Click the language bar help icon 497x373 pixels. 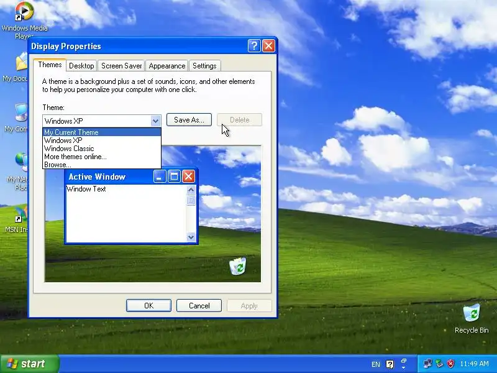tap(390, 364)
